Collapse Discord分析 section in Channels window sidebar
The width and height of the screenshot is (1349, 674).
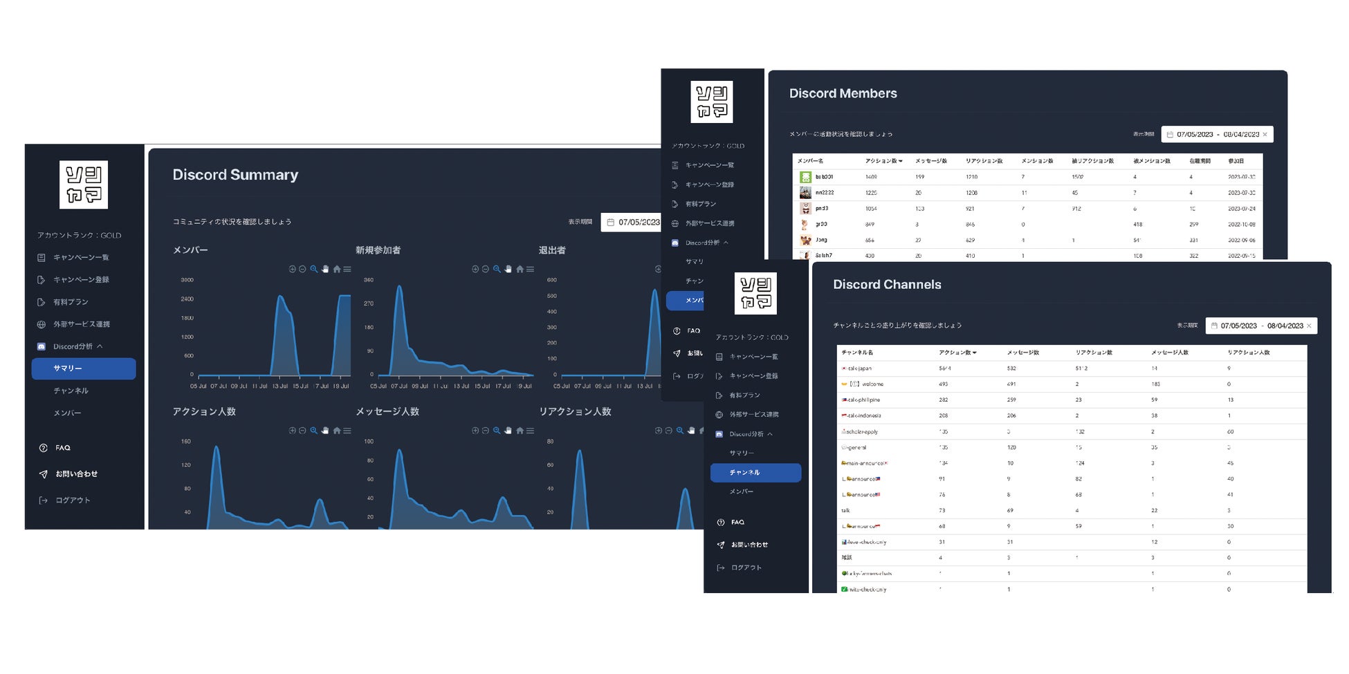pos(770,434)
